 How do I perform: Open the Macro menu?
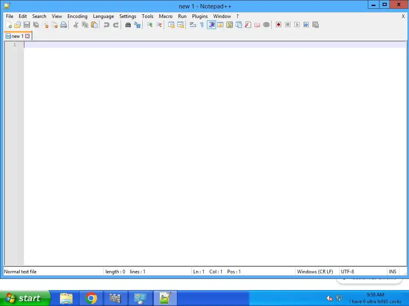click(166, 16)
